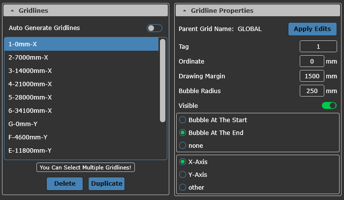Click the Tag input field

pos(318,47)
